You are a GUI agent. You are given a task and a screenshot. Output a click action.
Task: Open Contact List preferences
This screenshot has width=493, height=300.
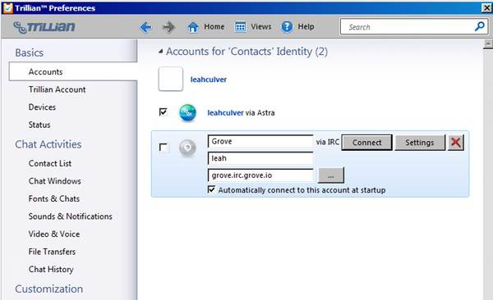point(49,163)
